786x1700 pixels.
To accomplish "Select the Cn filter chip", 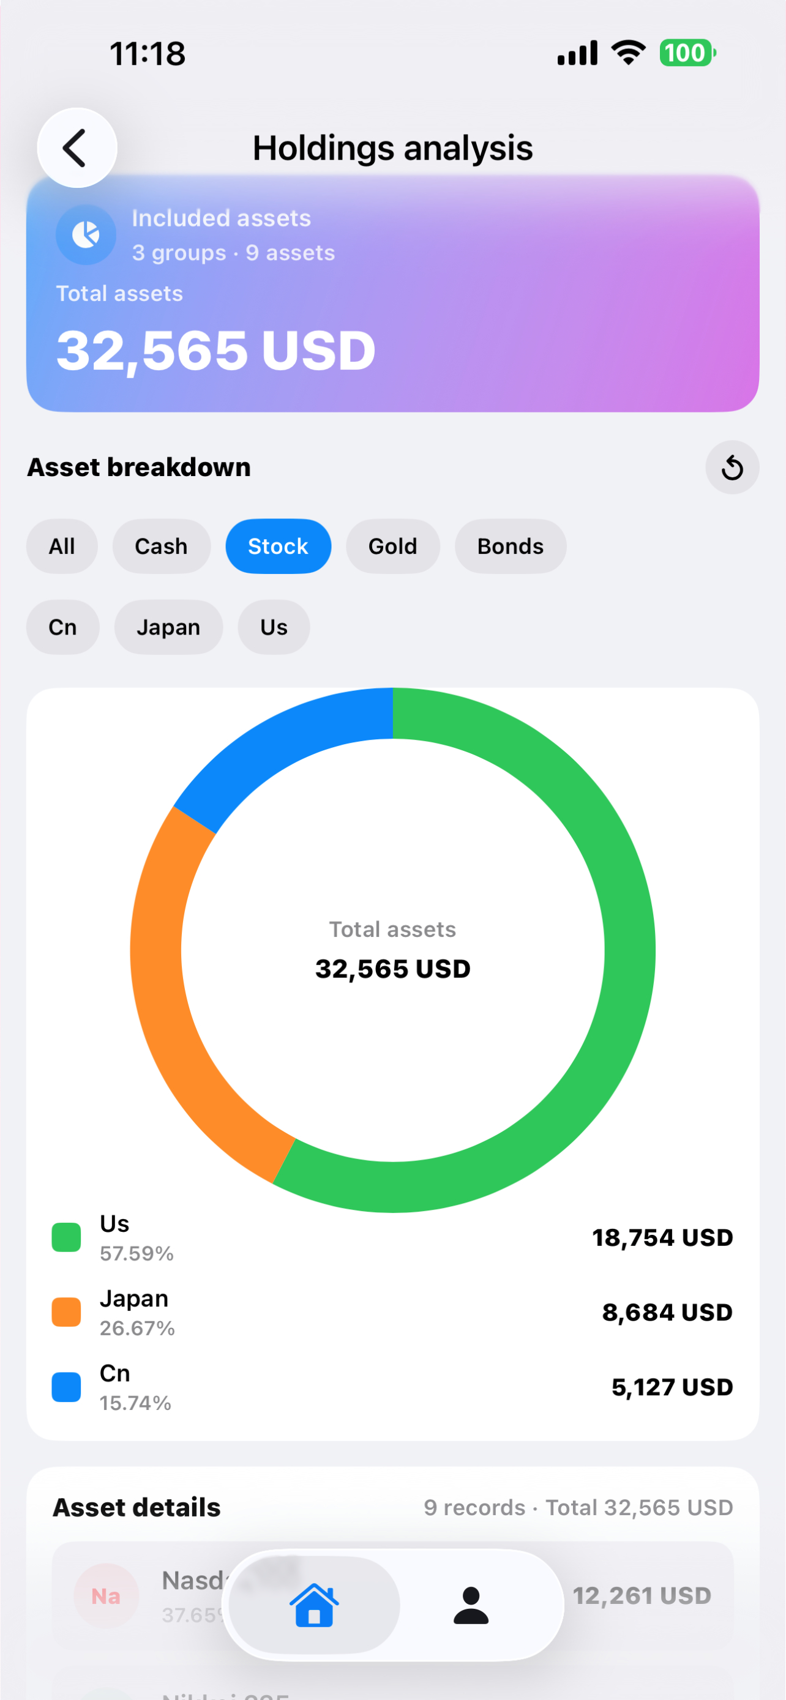I will [62, 627].
